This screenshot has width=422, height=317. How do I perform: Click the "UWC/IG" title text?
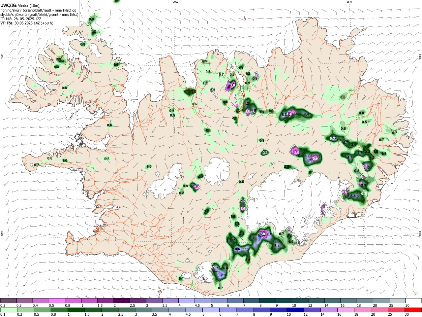[8, 6]
